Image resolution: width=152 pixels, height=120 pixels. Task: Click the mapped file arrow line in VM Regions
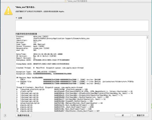pyautogui.click(x=75, y=82)
